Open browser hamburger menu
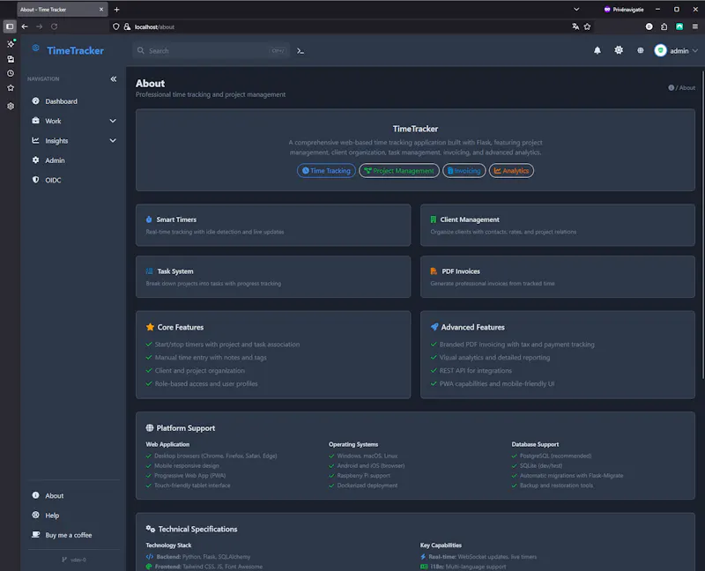 (694, 26)
